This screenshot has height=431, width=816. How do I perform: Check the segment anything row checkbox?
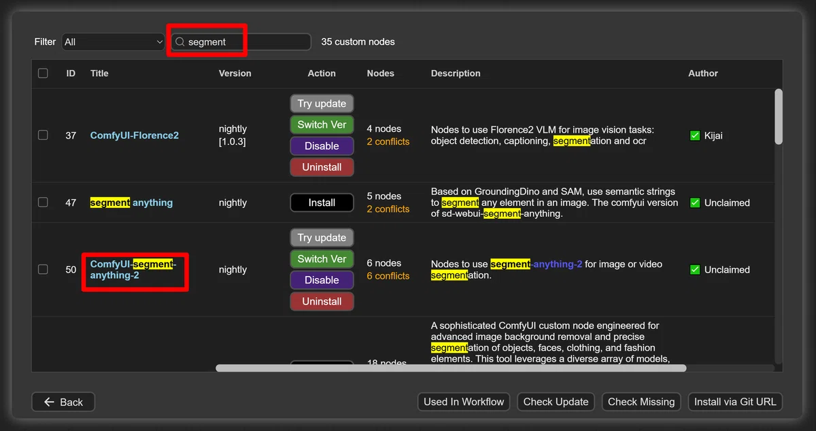click(43, 203)
